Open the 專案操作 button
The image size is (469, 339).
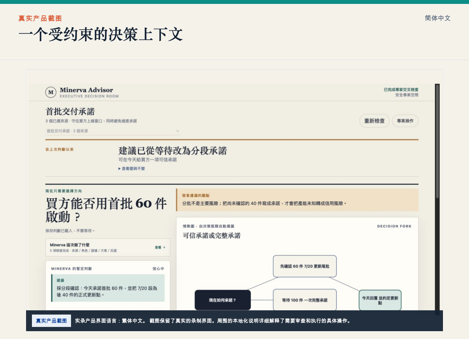tap(405, 121)
